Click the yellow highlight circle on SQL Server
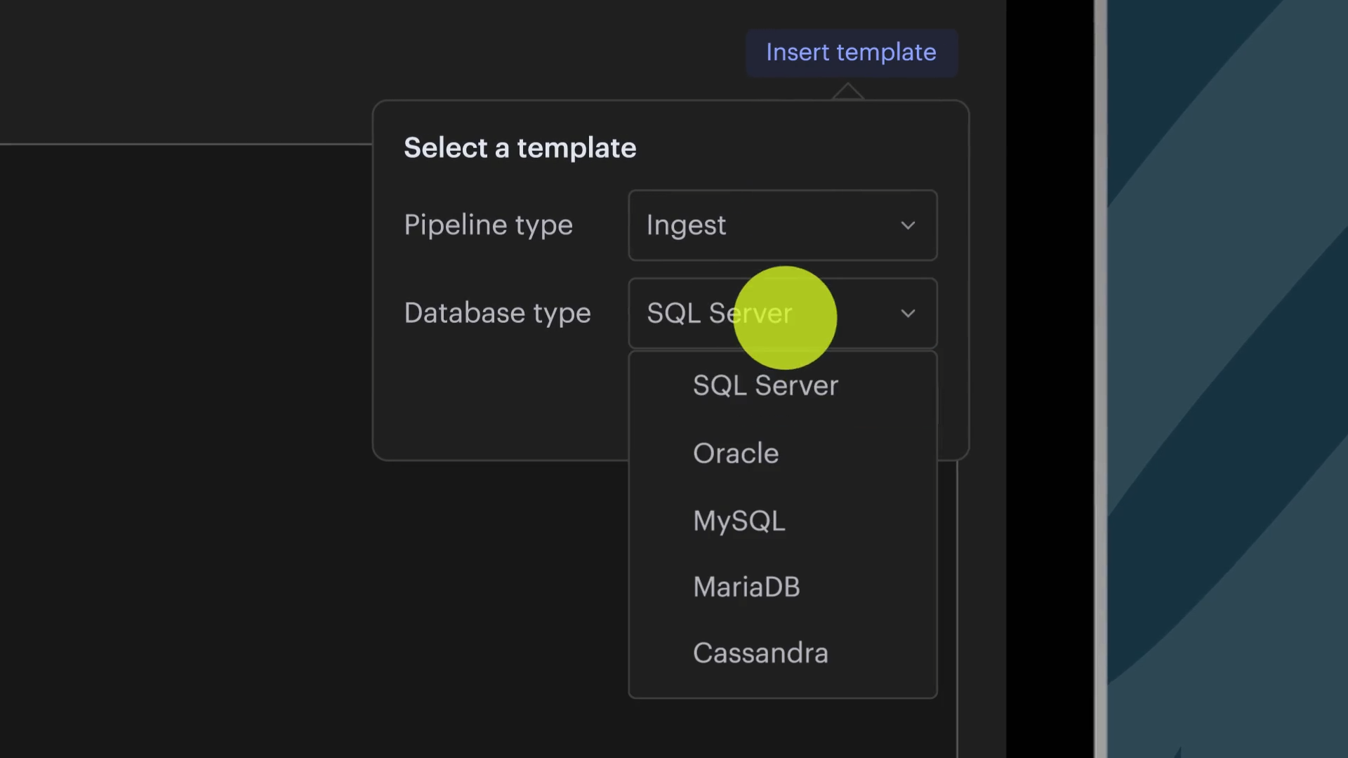 click(x=785, y=317)
